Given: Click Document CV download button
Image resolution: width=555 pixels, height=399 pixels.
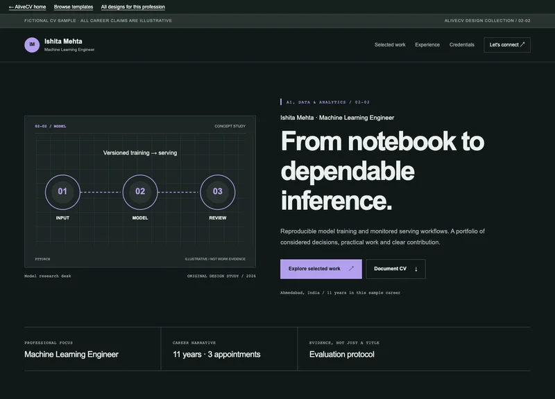Looking at the screenshot, I should tap(395, 269).
